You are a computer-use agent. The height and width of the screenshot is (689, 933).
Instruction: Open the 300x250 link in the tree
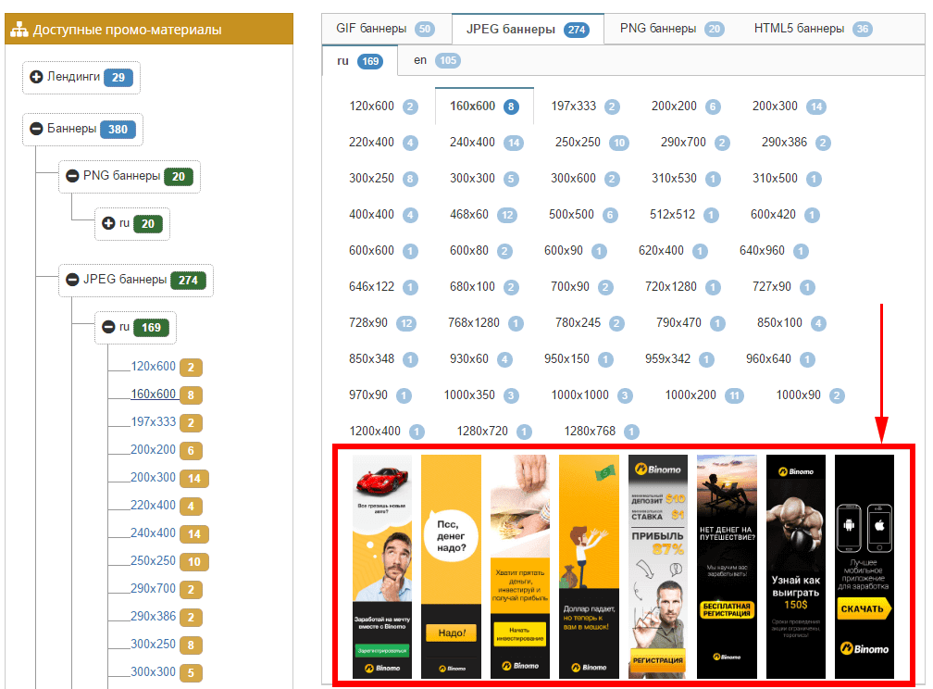point(153,644)
